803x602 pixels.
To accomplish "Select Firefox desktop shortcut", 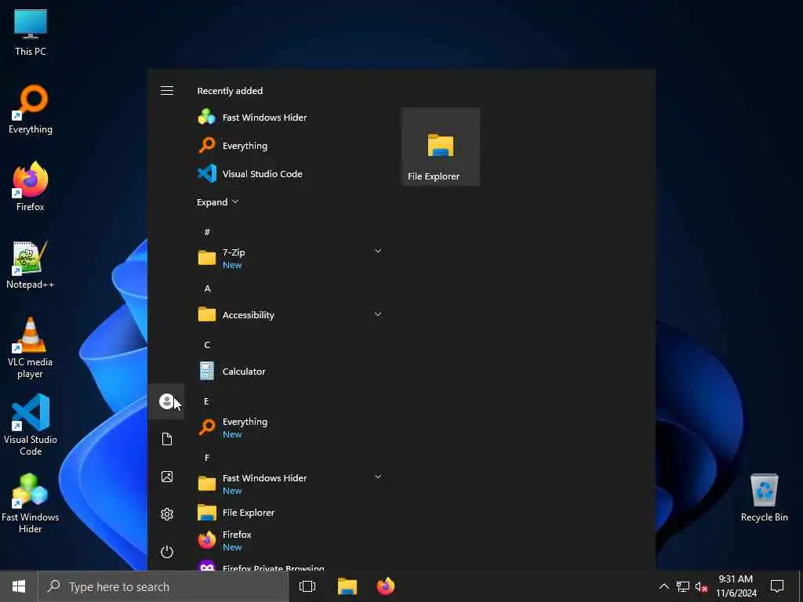I will click(x=31, y=187).
